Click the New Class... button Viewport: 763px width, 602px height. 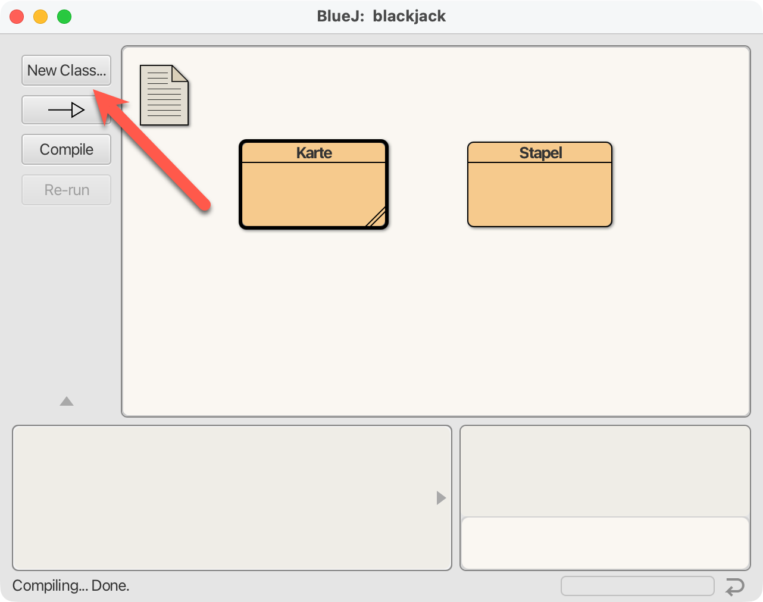point(66,71)
